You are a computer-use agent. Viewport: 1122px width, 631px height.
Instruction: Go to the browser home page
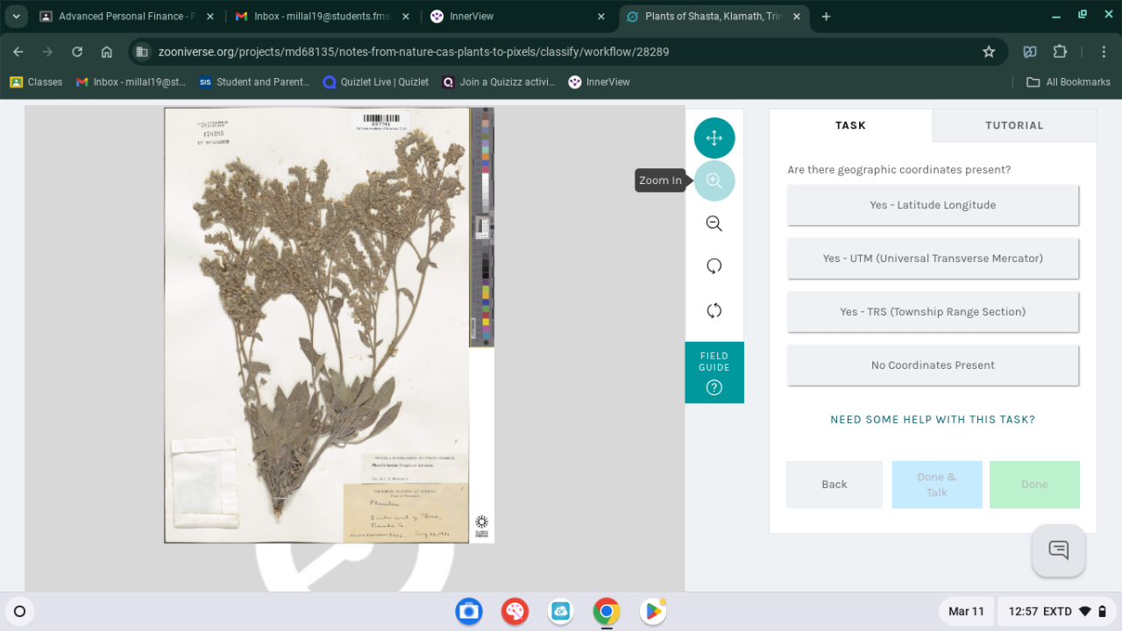pos(107,52)
